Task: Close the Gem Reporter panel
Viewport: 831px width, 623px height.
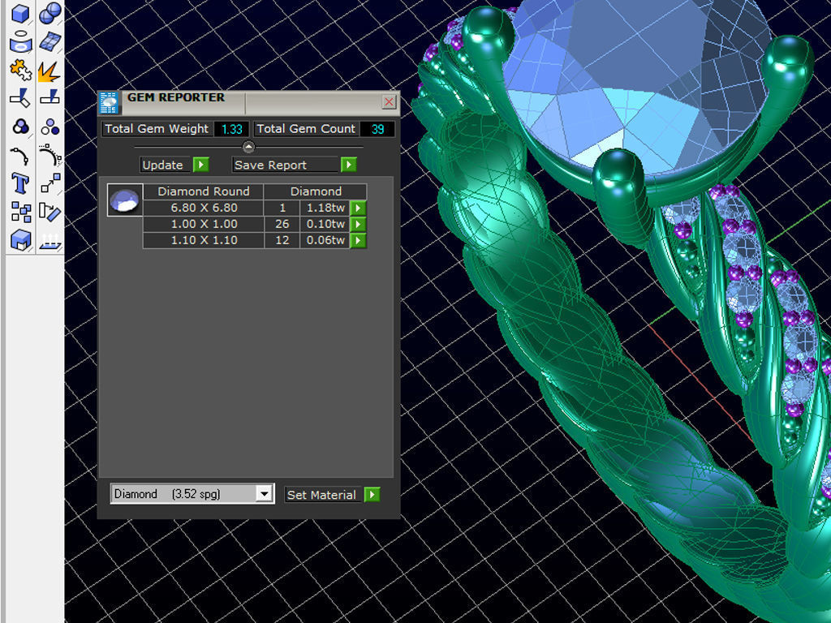Action: (x=389, y=101)
